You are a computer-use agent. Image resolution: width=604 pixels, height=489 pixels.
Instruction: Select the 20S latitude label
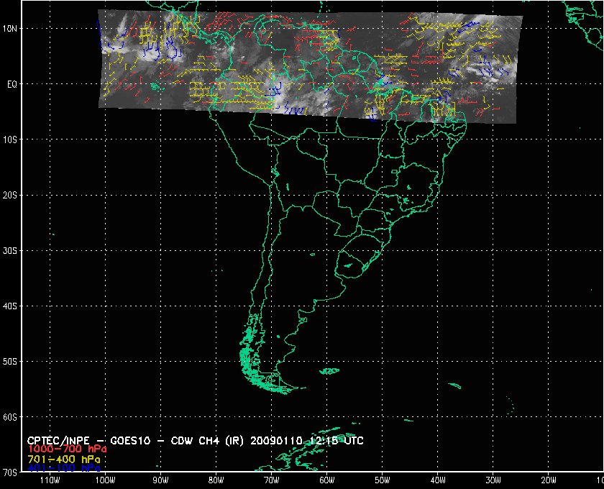point(9,196)
